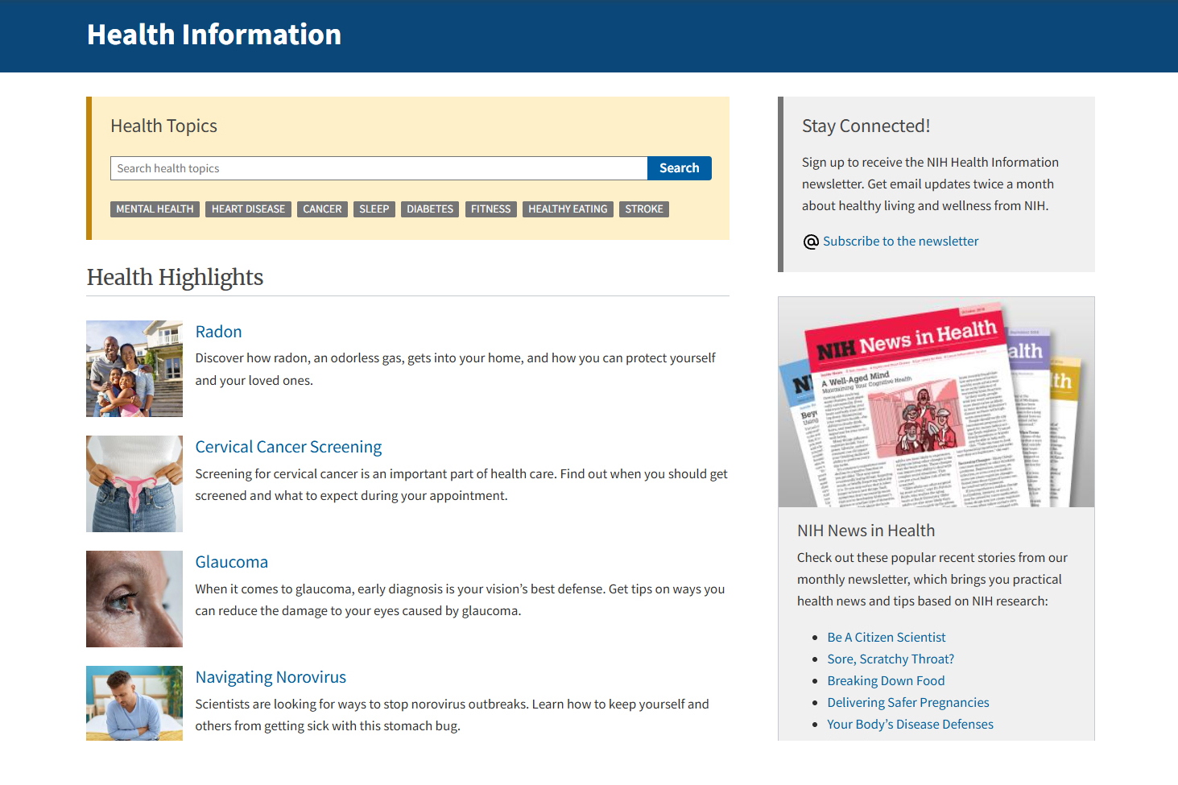The height and width of the screenshot is (785, 1178).
Task: Click Subscribe to the newsletter link
Action: pyautogui.click(x=900, y=241)
